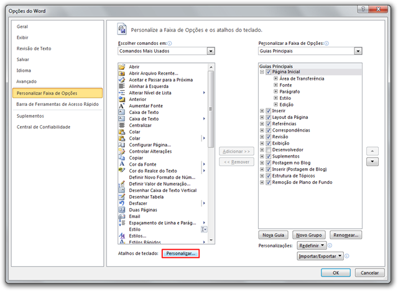
Task: Select the Estrutura de Tópicos tree item
Action: point(294,176)
